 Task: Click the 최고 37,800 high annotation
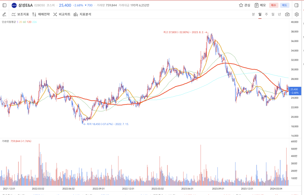tap(185, 32)
